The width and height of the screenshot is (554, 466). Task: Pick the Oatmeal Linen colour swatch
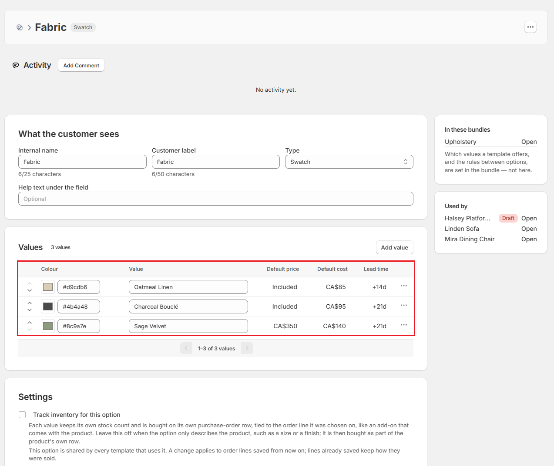(48, 287)
